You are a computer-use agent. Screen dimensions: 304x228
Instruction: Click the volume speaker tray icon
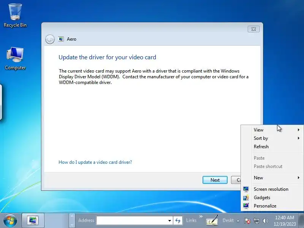pyautogui.click(x=265, y=221)
